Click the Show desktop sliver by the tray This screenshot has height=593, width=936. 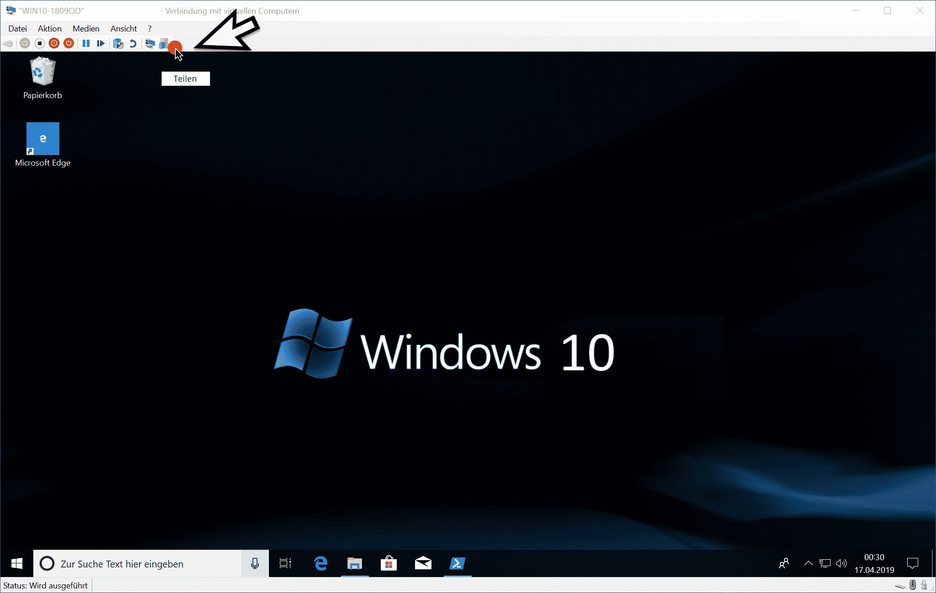[933, 564]
